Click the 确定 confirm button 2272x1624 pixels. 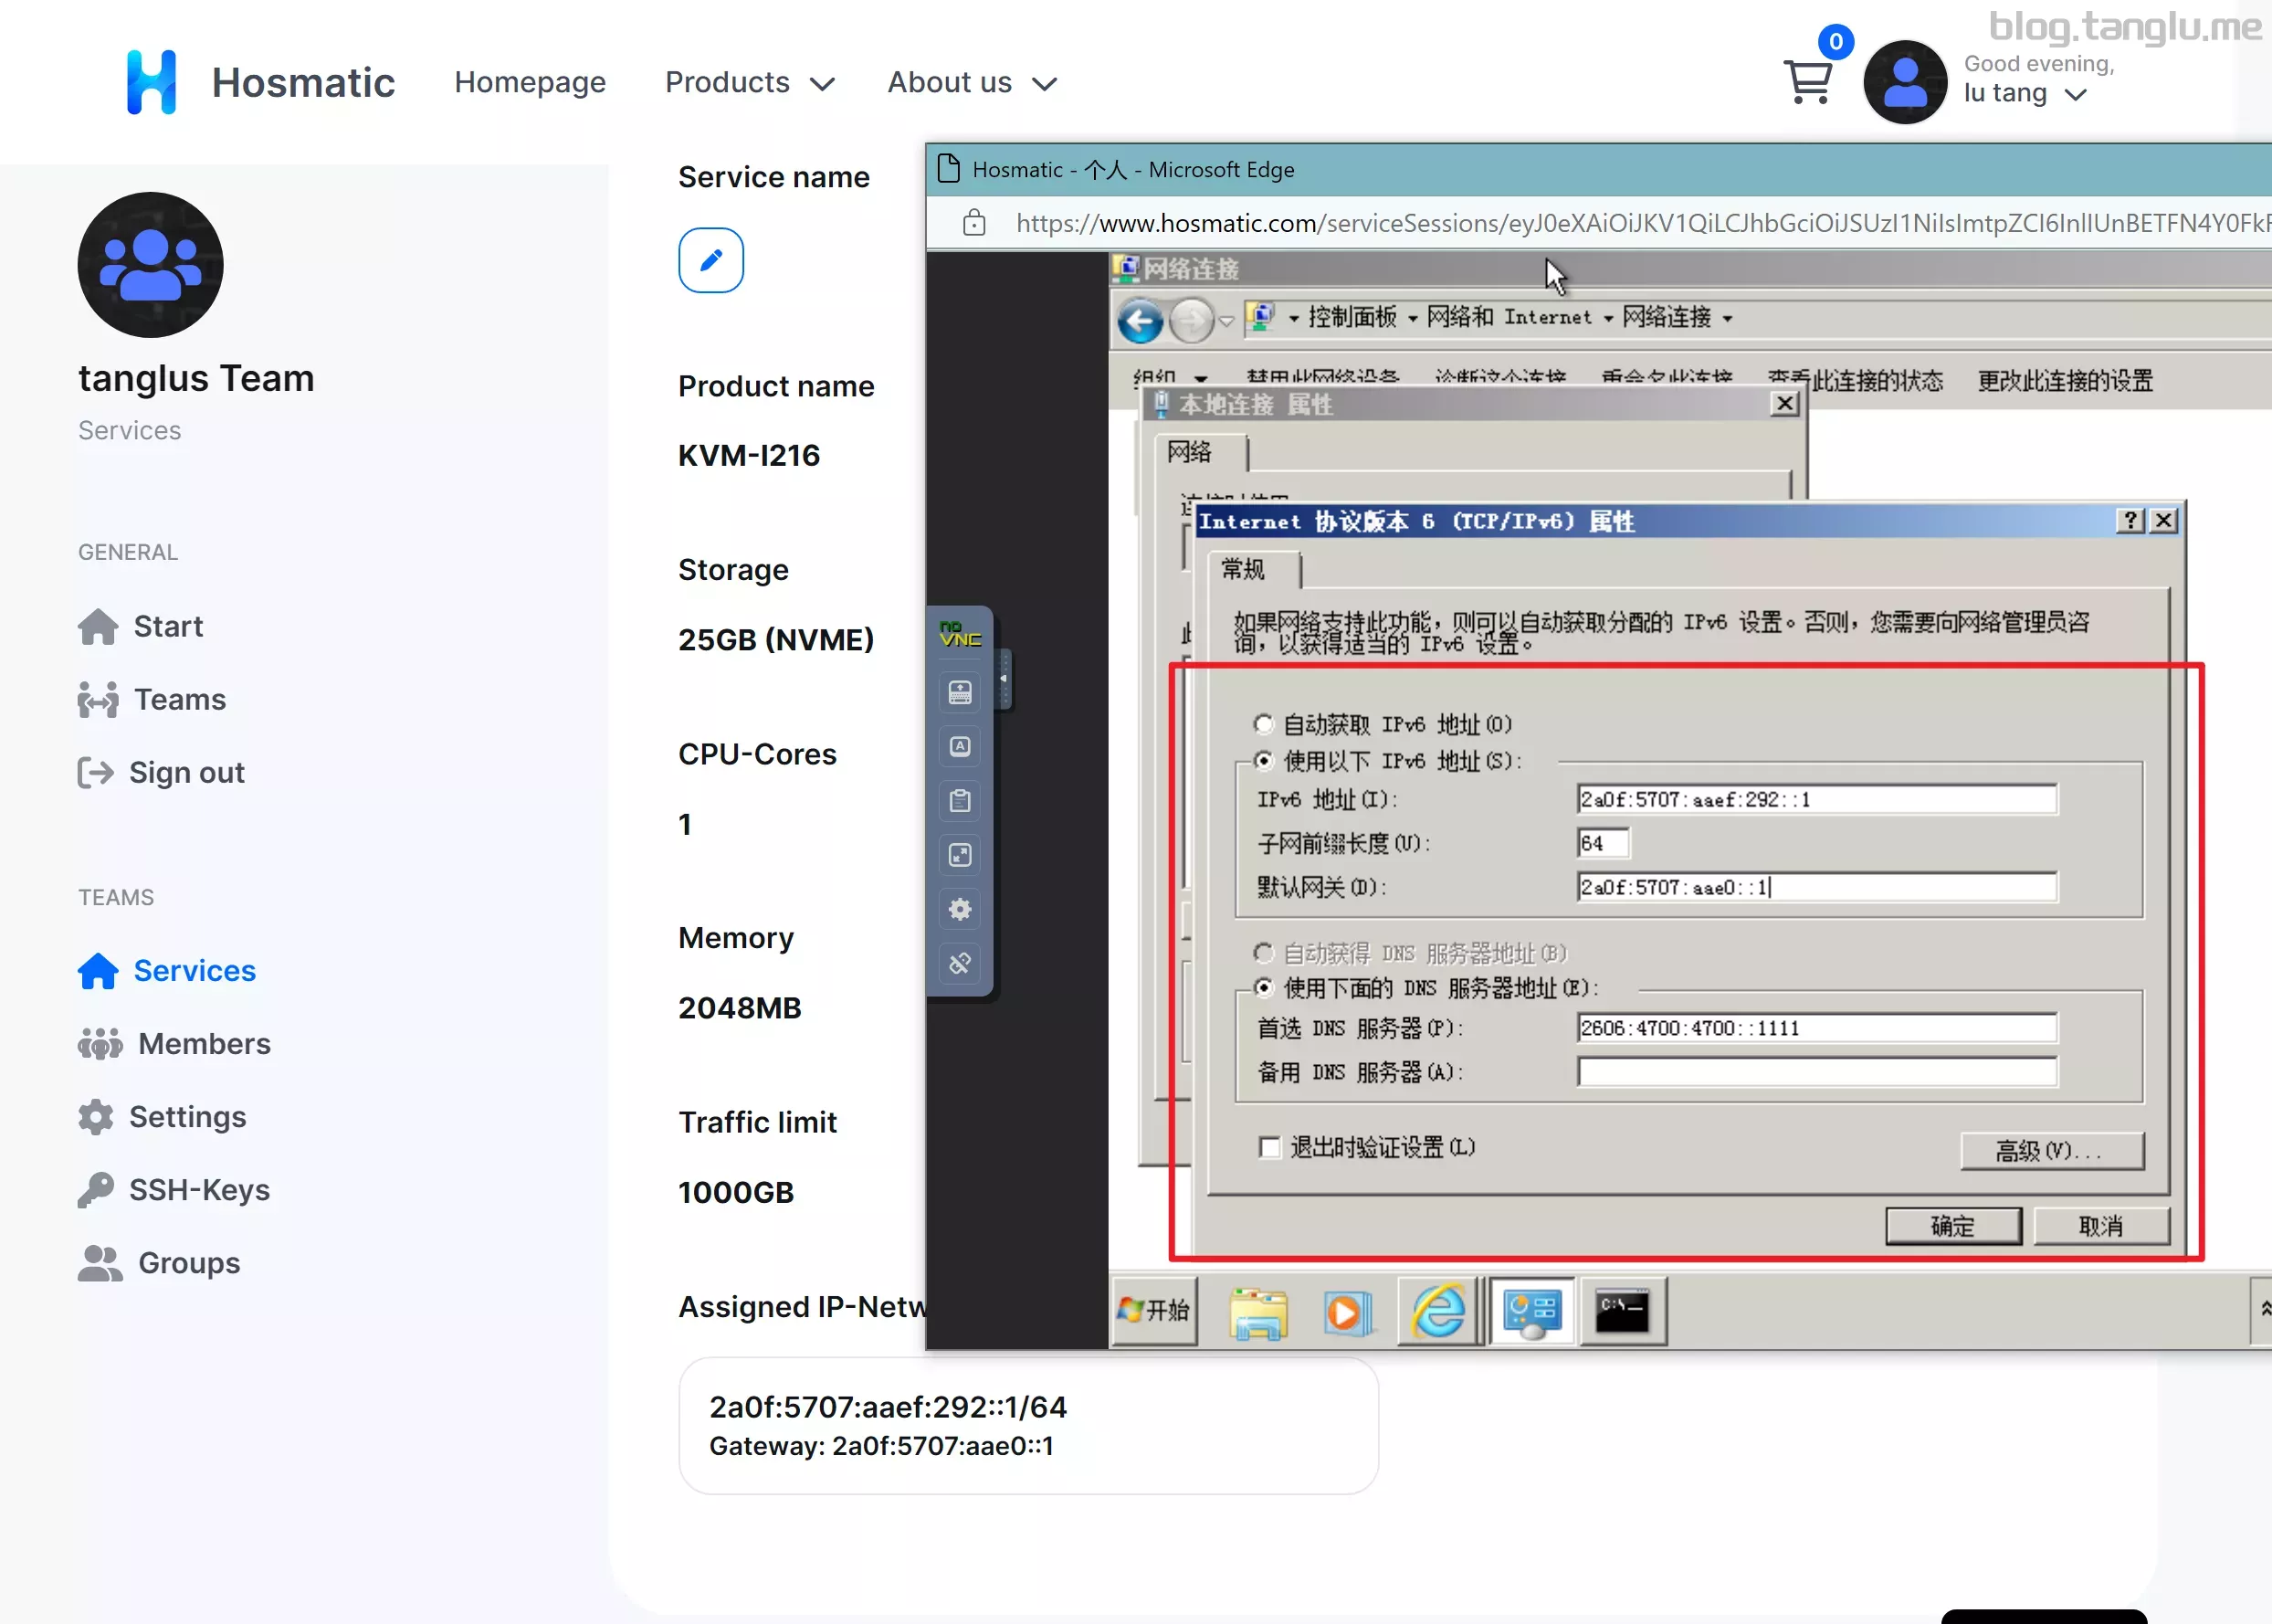(x=1952, y=1226)
